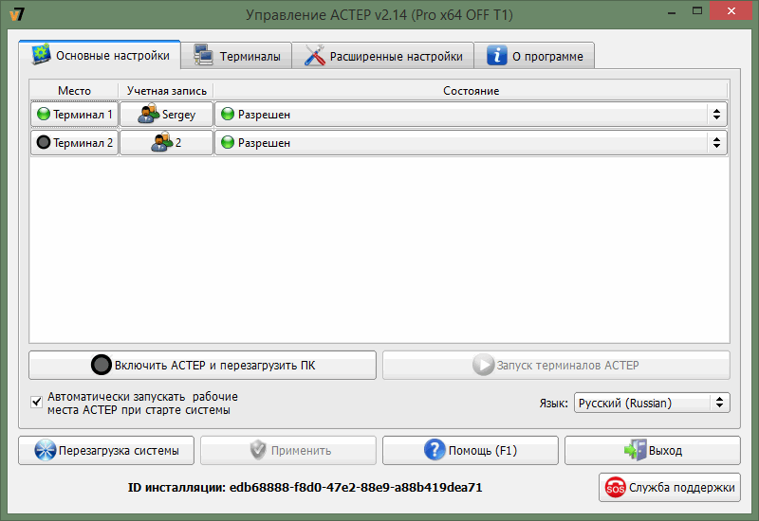The height and width of the screenshot is (521, 759).
Task: Click the blue snowflake icon on Перезагрузка системы
Action: (x=45, y=450)
